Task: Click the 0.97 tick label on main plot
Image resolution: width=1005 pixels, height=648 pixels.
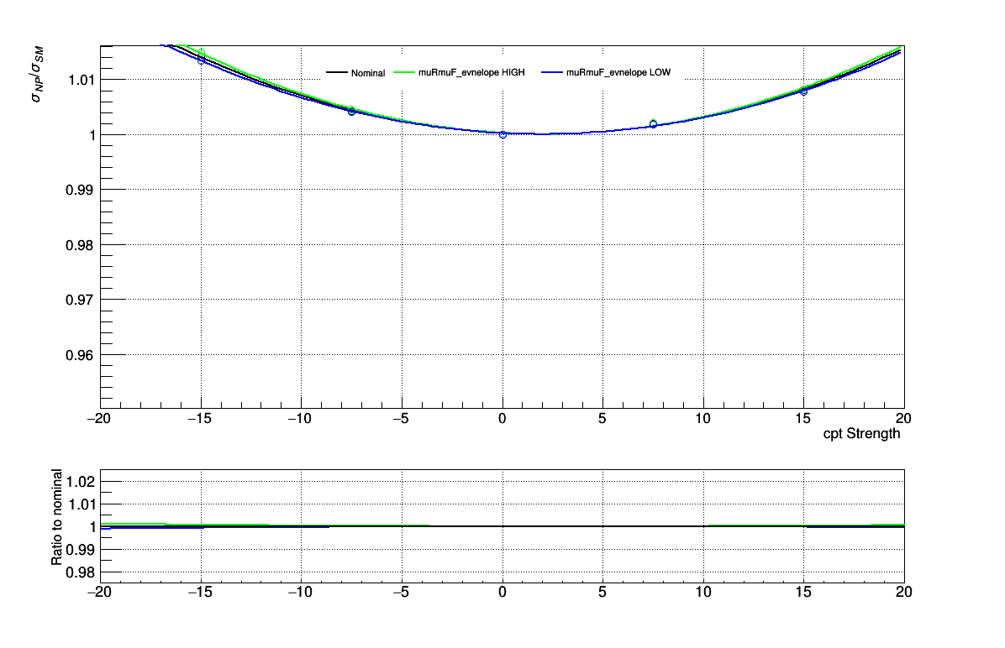Action: (82, 300)
